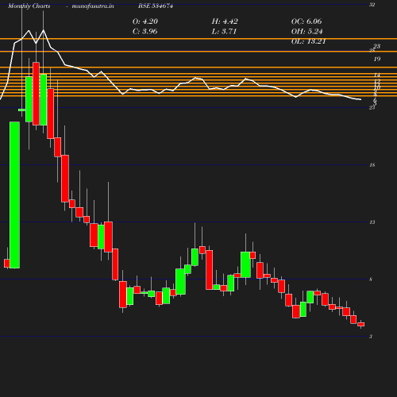Click the price axis label 13
This screenshot has width=397, height=397.
click(x=372, y=222)
